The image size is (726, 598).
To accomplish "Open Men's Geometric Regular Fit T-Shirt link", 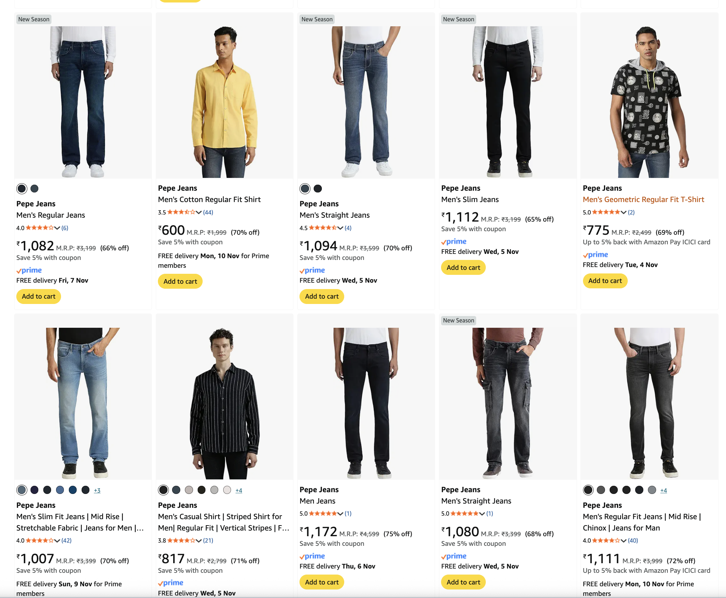I will 643,200.
